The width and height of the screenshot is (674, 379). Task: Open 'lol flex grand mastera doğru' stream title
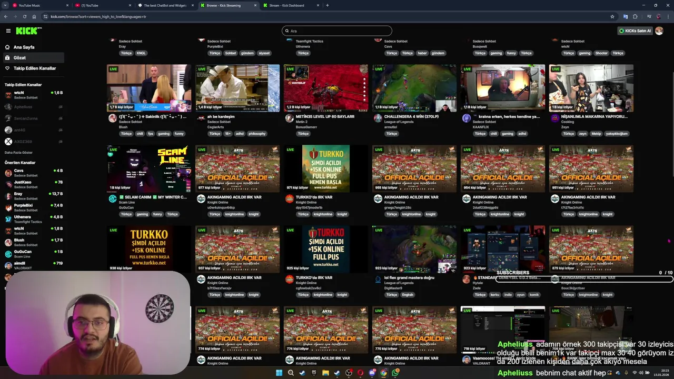point(409,277)
